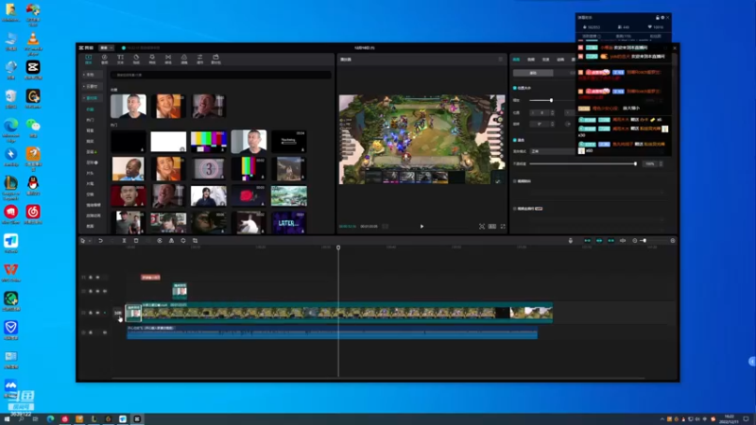The width and height of the screenshot is (756, 425).
Task: Open the preview aspect ratio option
Action: [491, 226]
